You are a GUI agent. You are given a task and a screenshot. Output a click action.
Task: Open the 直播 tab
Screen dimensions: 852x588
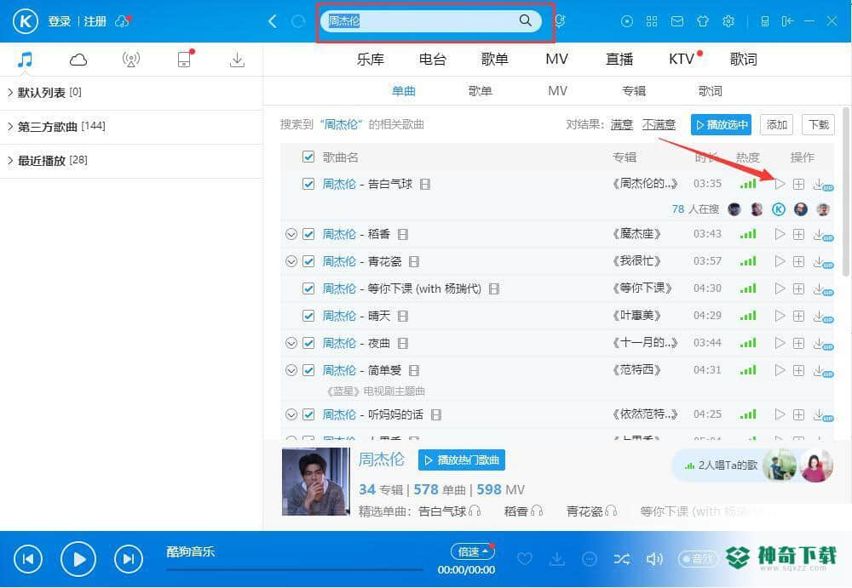tap(619, 60)
